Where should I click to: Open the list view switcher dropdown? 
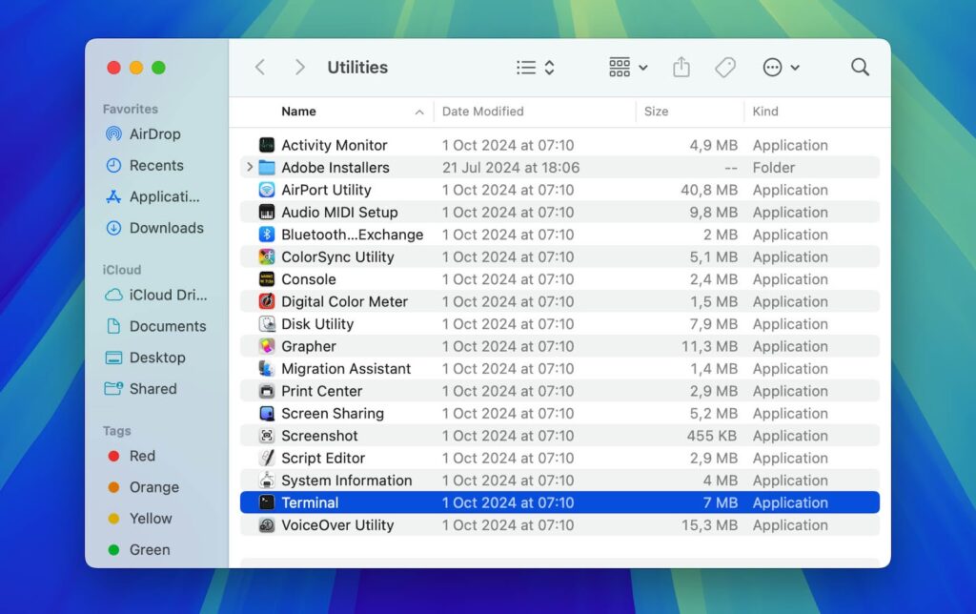(536, 68)
